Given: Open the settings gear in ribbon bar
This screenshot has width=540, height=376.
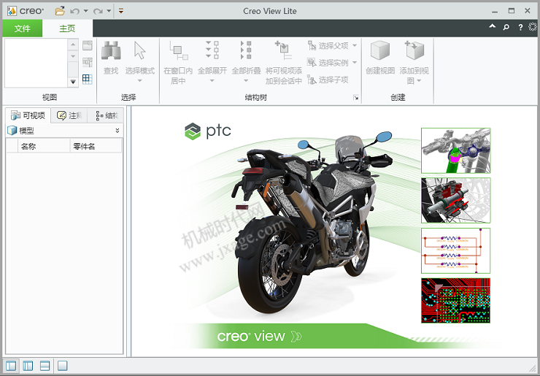Looking at the screenshot, I should coord(533,26).
